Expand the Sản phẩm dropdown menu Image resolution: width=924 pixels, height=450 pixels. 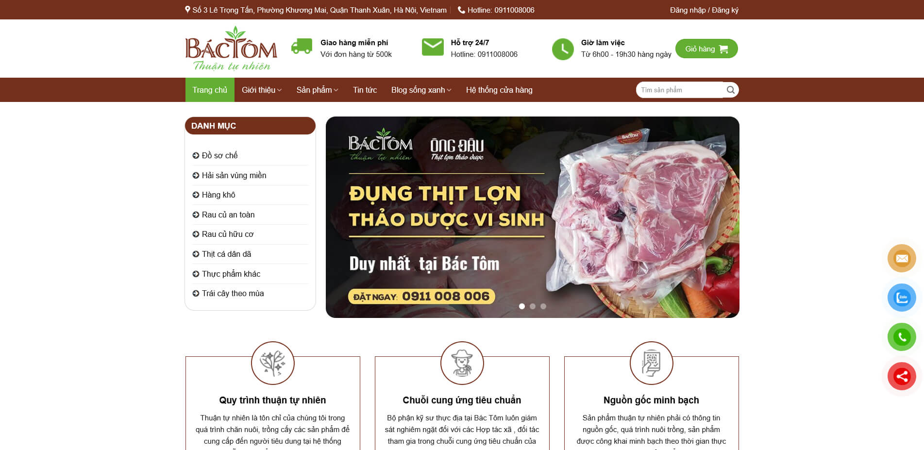(317, 90)
